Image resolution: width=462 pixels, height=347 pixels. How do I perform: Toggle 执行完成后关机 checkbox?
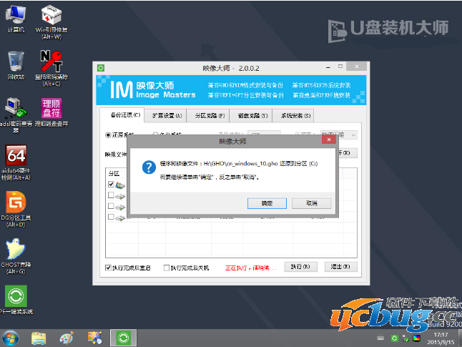point(167,268)
